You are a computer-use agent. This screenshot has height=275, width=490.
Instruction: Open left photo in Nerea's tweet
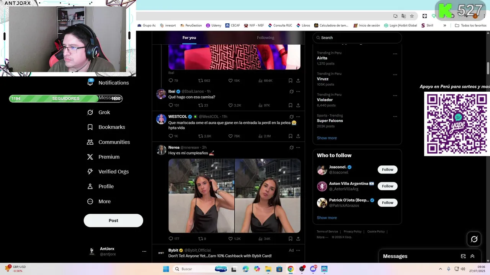pos(201,196)
